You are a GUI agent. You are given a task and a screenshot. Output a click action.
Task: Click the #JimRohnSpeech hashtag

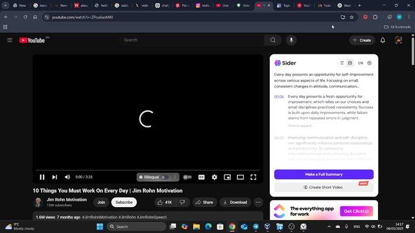[x=152, y=217]
